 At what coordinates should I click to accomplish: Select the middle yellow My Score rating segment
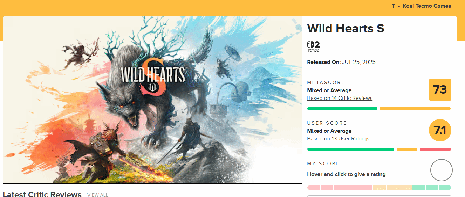[x=392, y=188]
